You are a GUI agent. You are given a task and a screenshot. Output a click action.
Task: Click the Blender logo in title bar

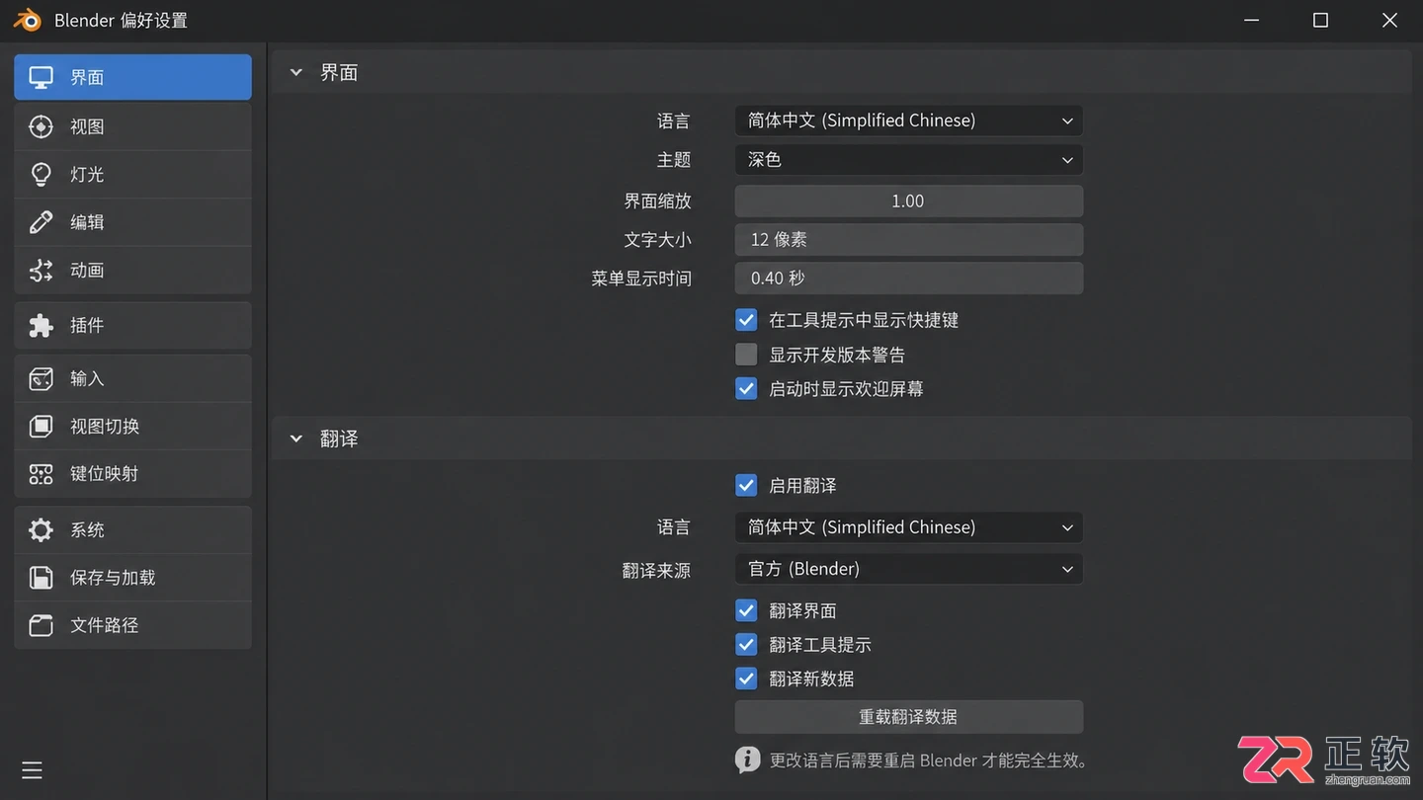(27, 20)
